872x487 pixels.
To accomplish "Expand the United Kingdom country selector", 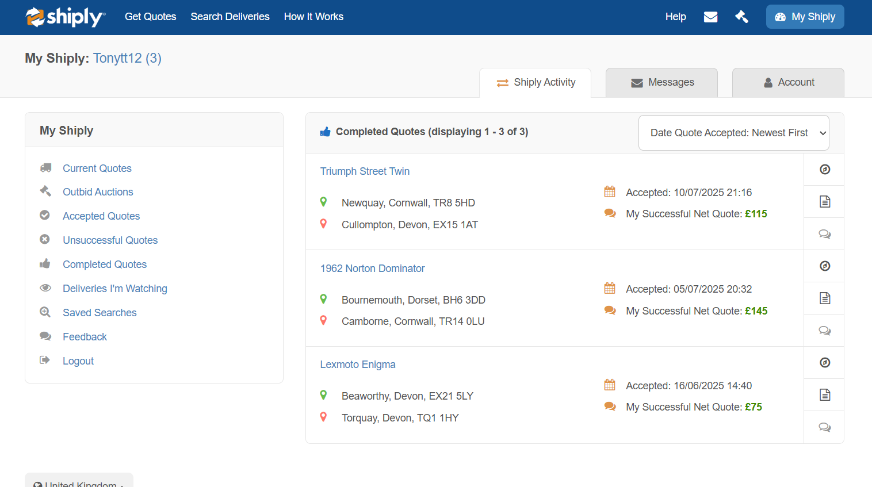I will pos(79,482).
